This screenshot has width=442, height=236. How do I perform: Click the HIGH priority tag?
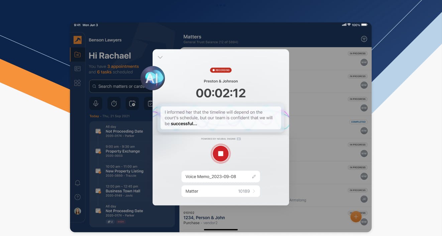(121, 222)
